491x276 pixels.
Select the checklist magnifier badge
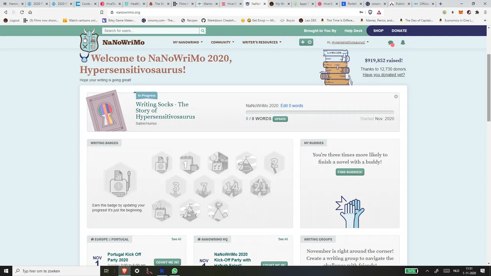pos(218,163)
